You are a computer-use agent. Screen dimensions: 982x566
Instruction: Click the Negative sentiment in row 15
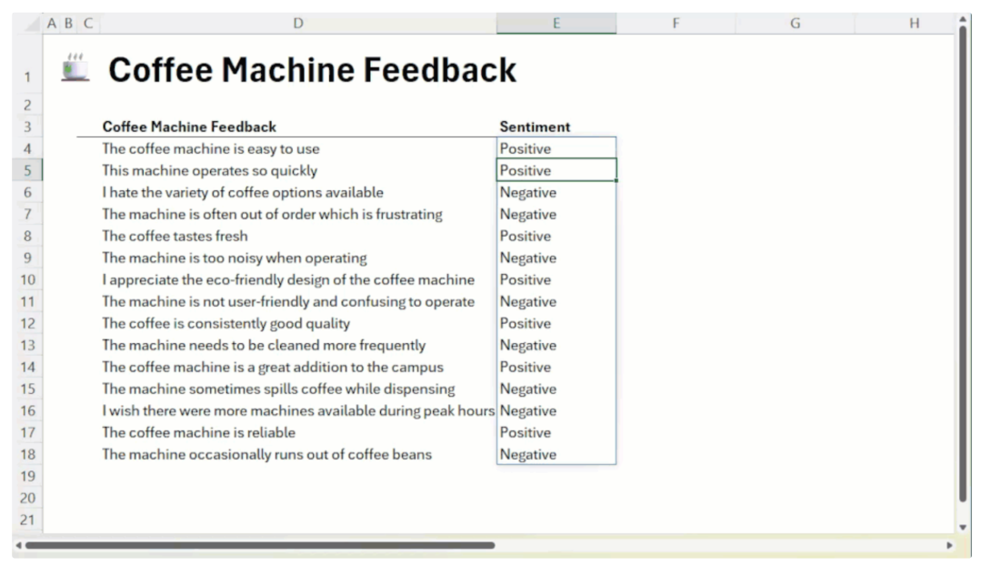pyautogui.click(x=556, y=389)
